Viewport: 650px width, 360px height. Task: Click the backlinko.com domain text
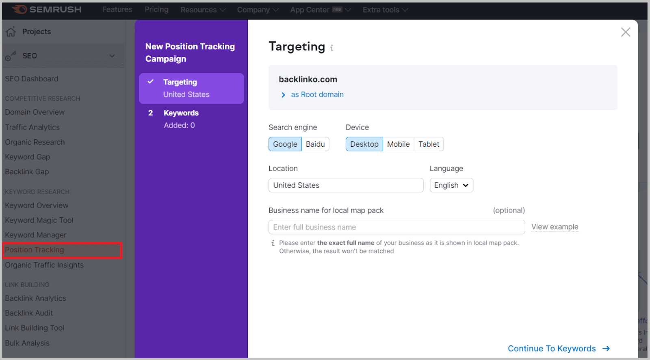click(308, 79)
